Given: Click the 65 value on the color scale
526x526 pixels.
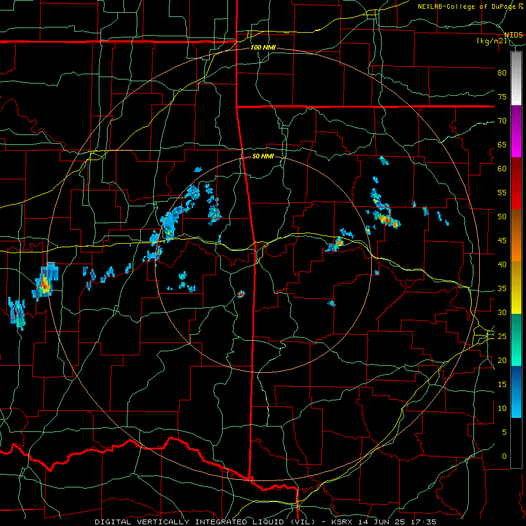Looking at the screenshot, I should (502, 144).
